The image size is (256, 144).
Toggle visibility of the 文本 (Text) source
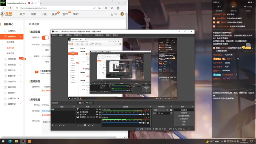click(x=97, y=109)
